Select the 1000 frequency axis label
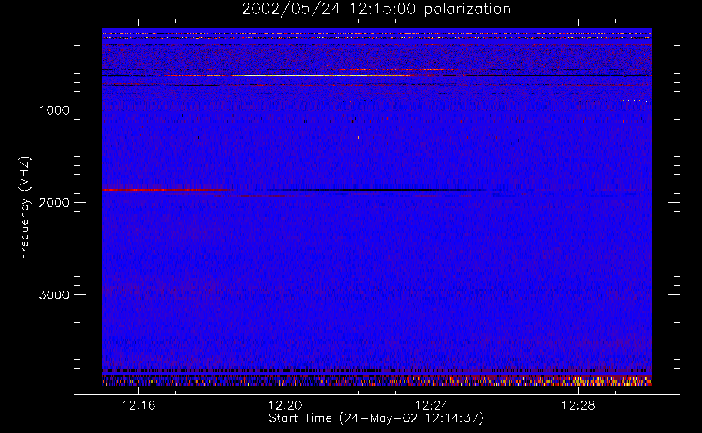This screenshot has height=433, width=702. pos(54,110)
